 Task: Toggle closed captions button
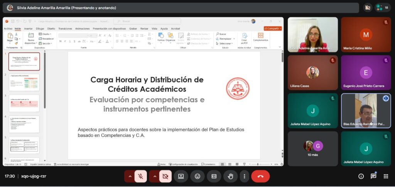coord(214,176)
